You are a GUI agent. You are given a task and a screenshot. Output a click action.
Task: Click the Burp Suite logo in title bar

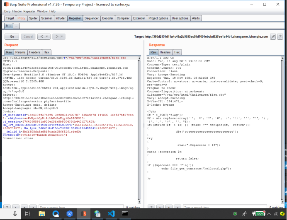[6, 4]
